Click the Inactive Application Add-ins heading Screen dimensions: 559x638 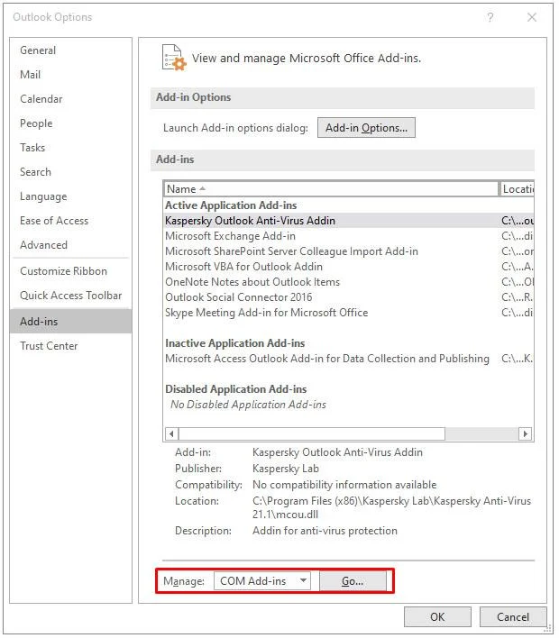235,343
